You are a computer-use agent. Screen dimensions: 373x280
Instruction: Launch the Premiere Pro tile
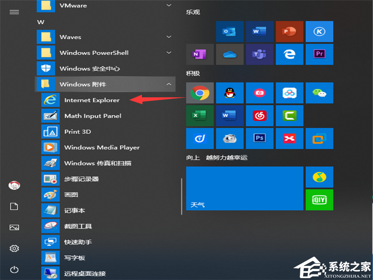[x=319, y=54]
